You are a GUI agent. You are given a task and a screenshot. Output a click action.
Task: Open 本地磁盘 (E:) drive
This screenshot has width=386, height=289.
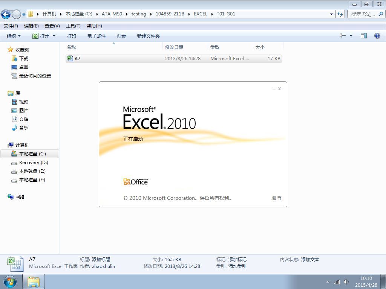32,171
